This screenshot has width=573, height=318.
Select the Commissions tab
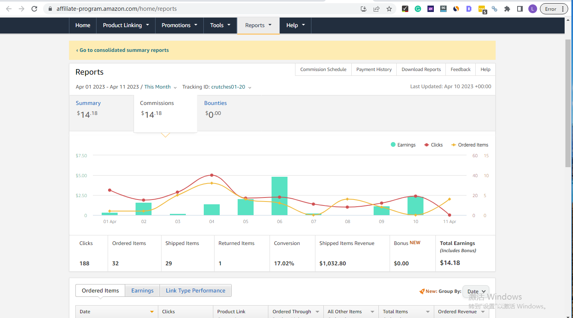pos(165,113)
